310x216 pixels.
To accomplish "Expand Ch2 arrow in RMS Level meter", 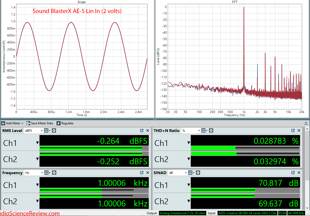I will coord(37,159).
